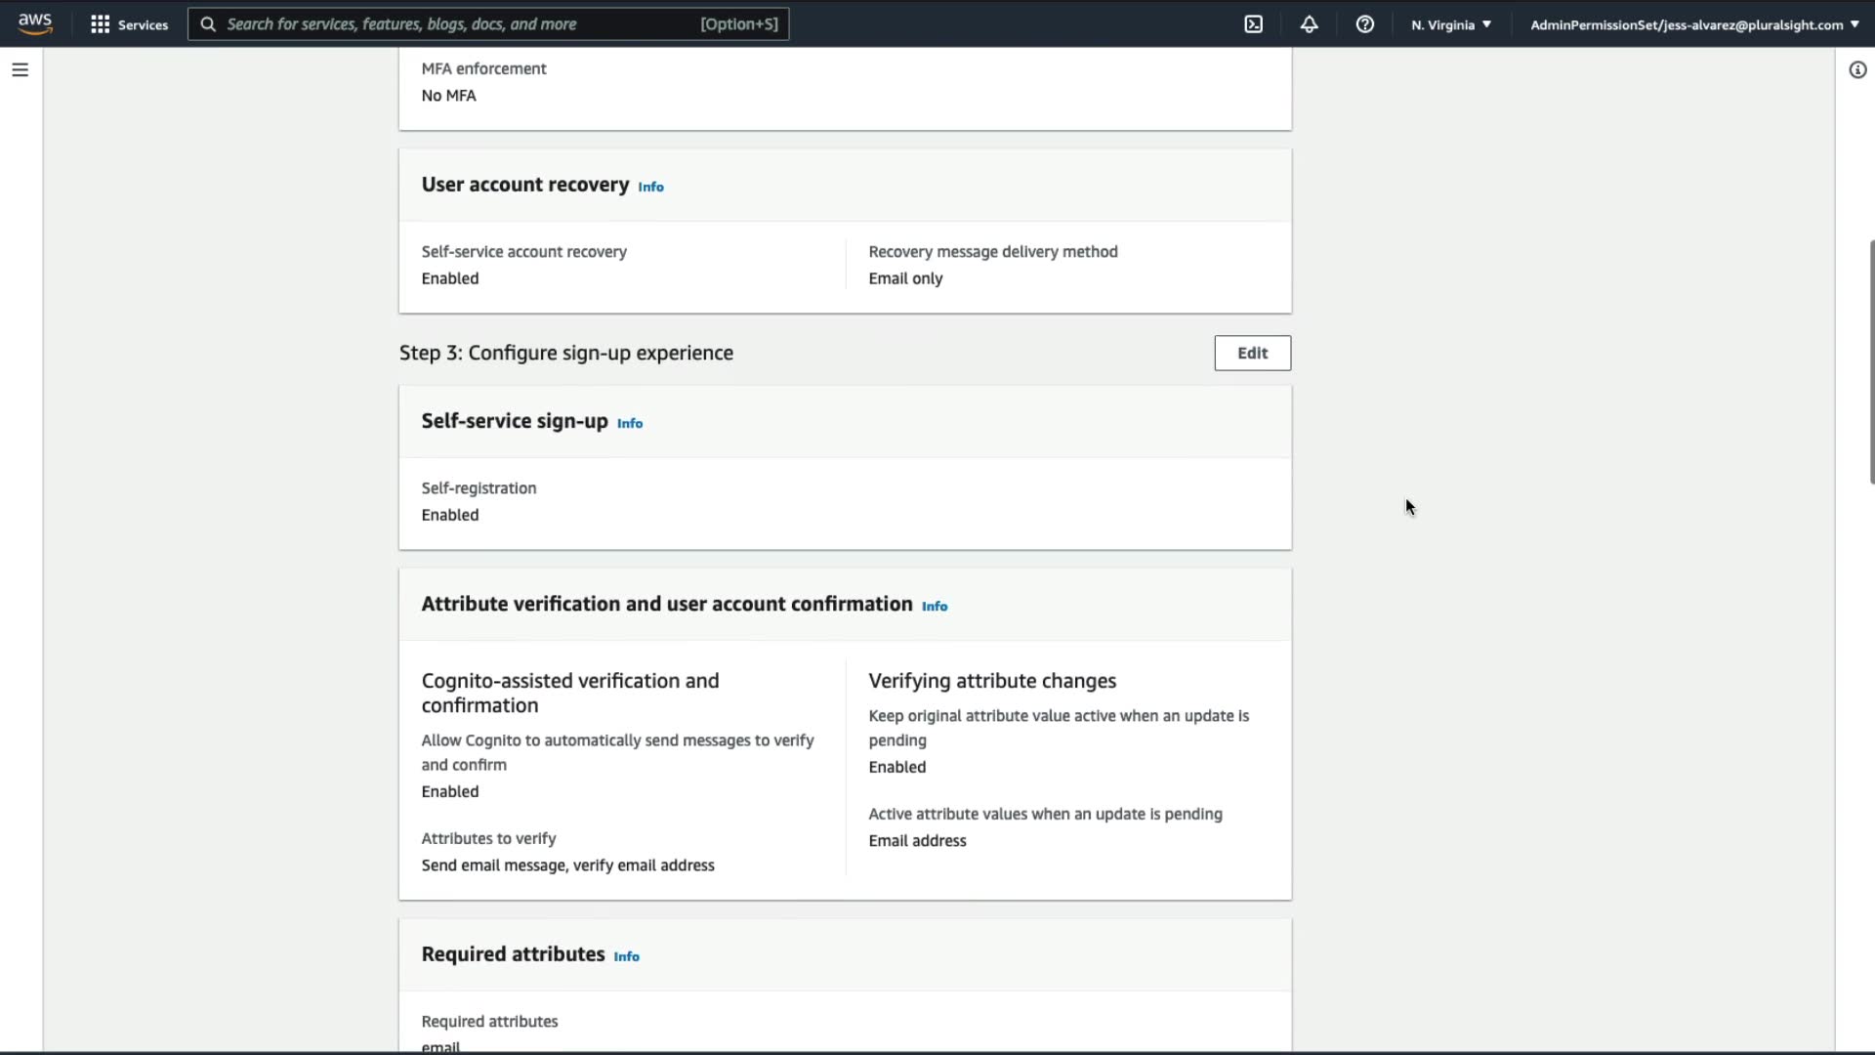Open Info link for Attribute verification section
The height and width of the screenshot is (1055, 1875).
pyautogui.click(x=935, y=606)
